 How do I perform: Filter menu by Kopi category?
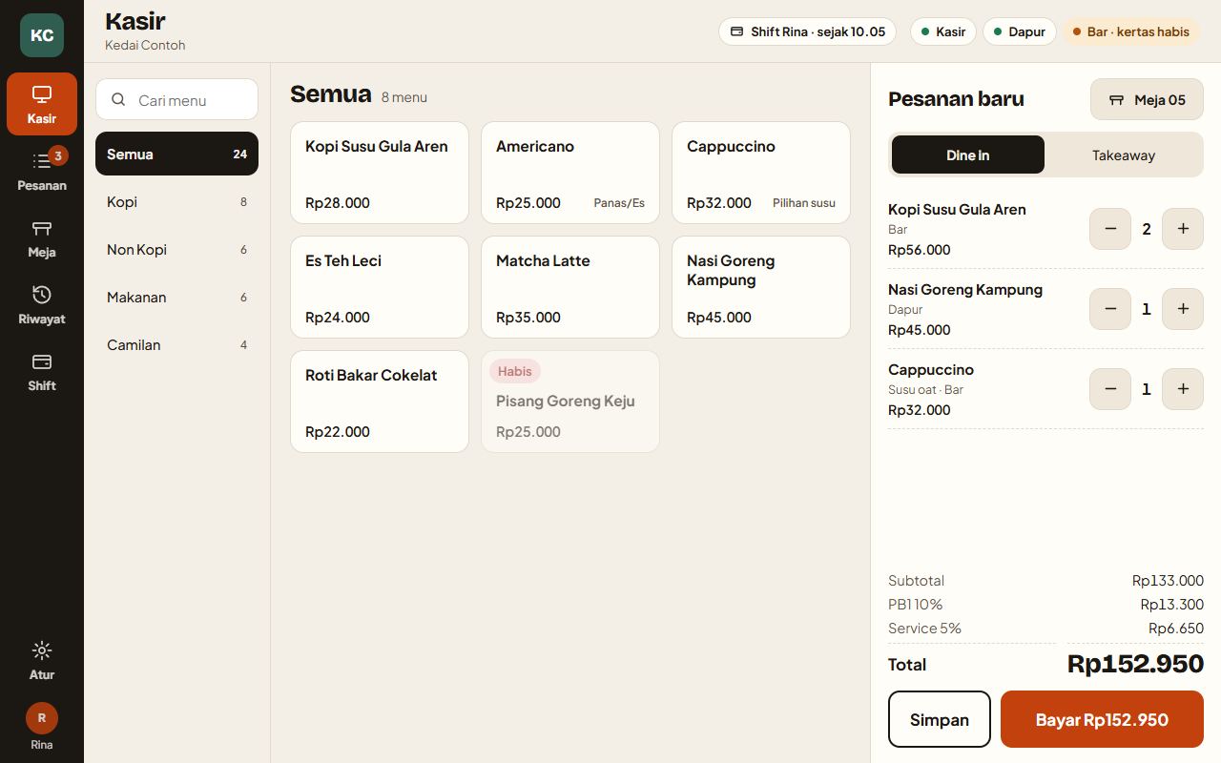tap(176, 201)
